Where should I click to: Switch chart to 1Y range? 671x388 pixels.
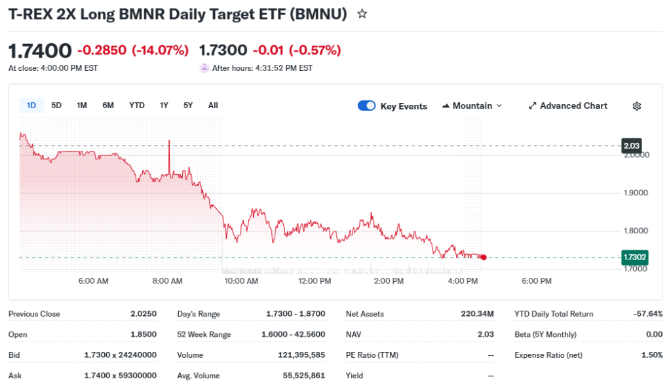click(x=164, y=106)
